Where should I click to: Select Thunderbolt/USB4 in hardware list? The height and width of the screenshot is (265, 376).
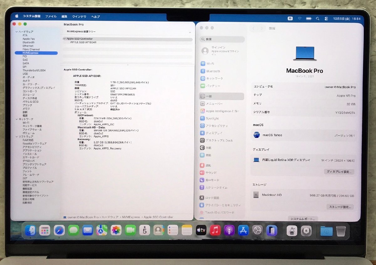(34, 70)
